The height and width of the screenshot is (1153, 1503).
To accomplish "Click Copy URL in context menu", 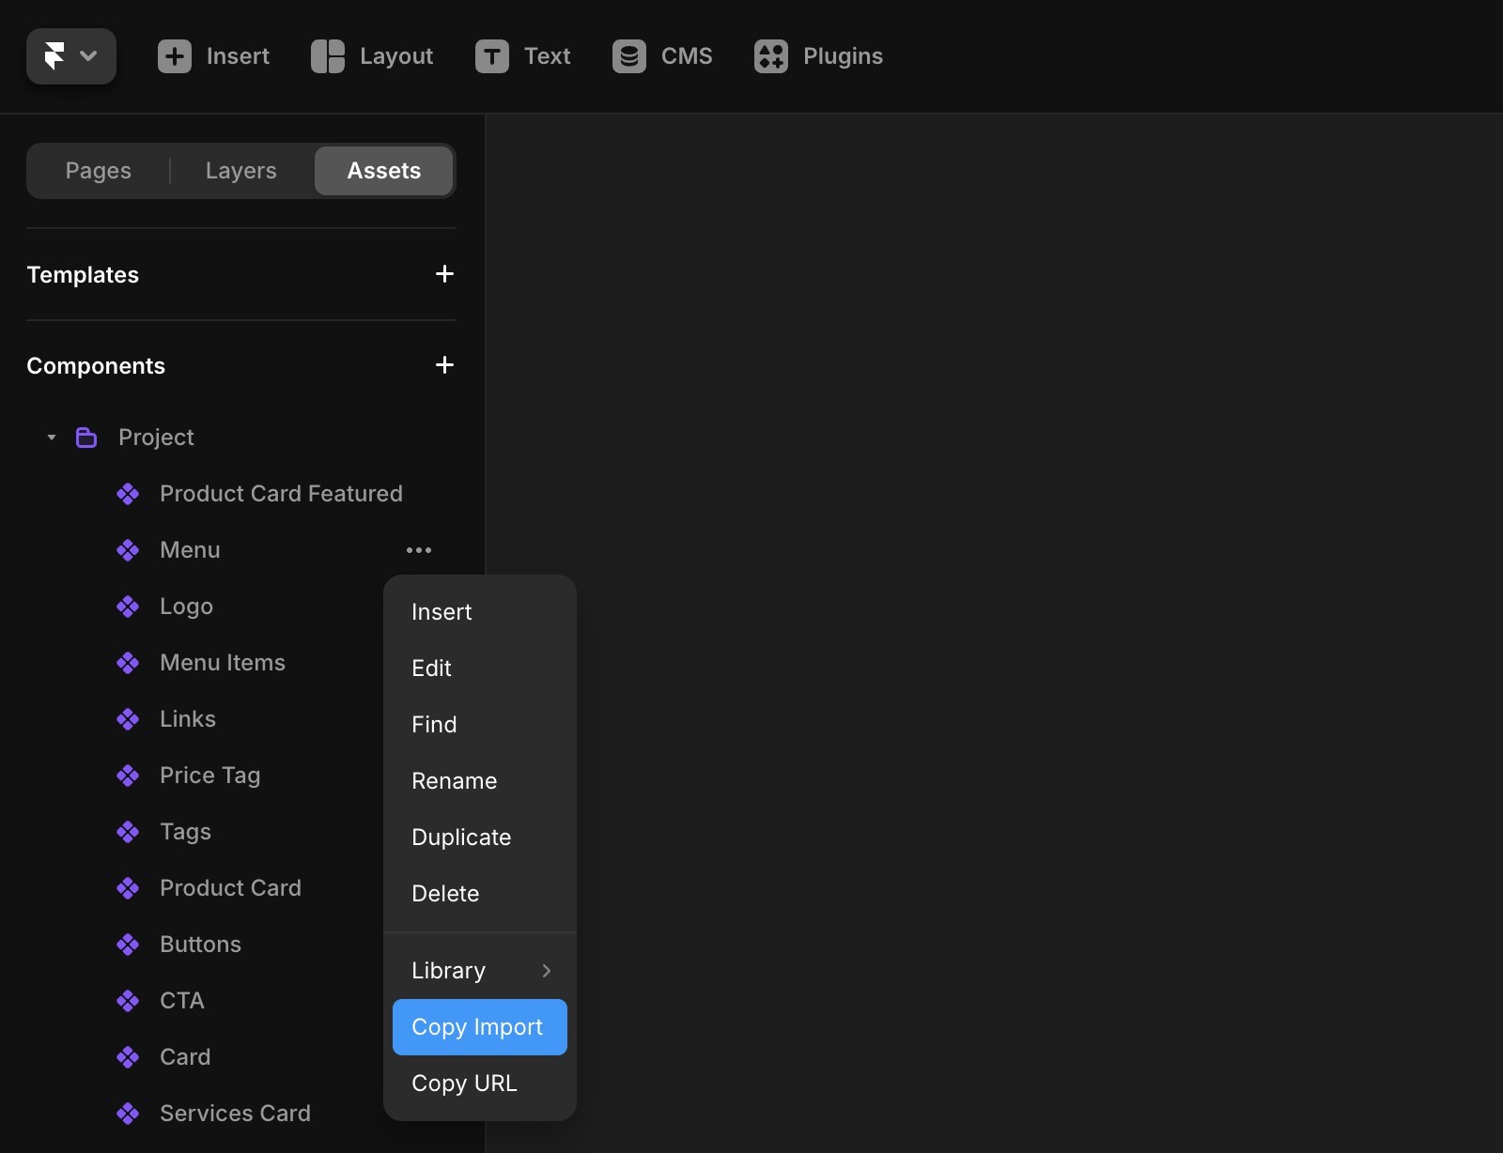I will pyautogui.click(x=480, y=1084).
